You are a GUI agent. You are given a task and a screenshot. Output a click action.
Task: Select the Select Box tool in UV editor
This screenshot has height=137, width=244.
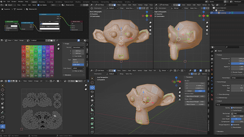tap(3, 86)
